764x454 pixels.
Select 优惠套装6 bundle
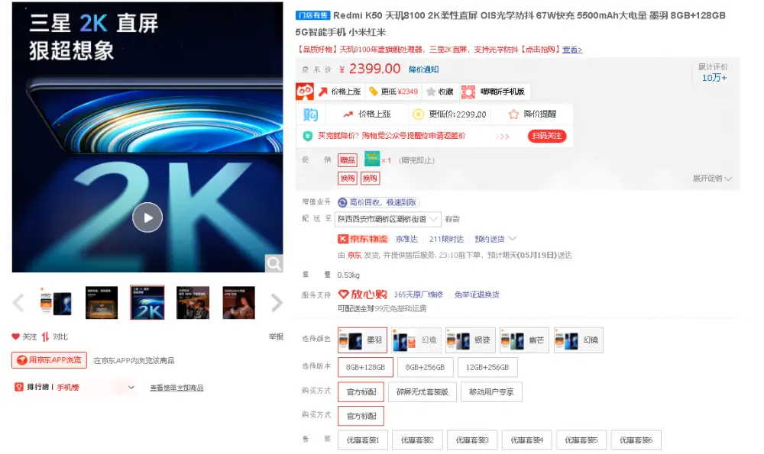pos(636,440)
